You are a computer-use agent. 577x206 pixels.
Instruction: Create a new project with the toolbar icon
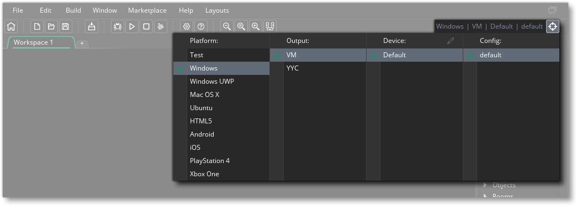tap(37, 26)
